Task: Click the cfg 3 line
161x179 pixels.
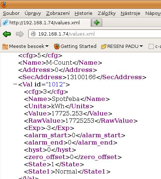Action: pos(46,92)
